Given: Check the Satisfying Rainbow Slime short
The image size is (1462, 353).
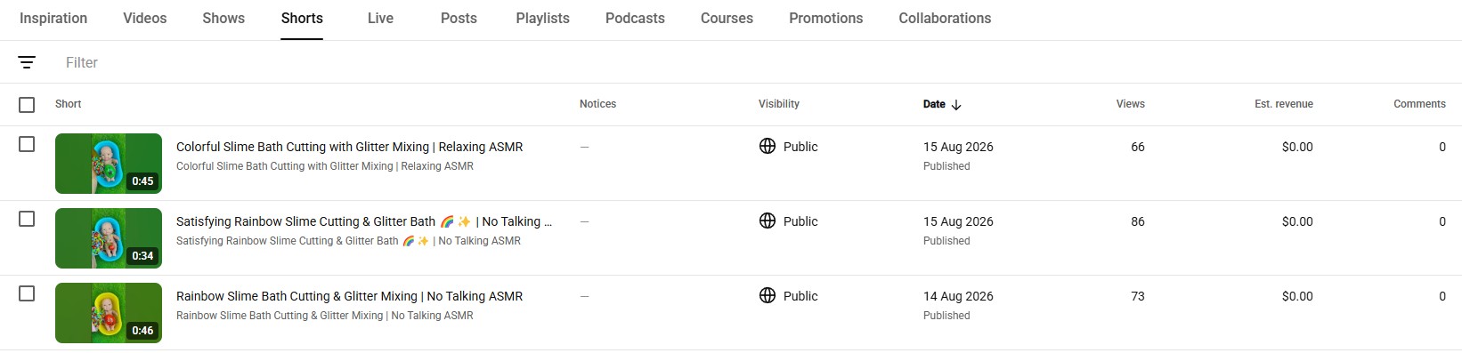Looking at the screenshot, I should (x=27, y=219).
